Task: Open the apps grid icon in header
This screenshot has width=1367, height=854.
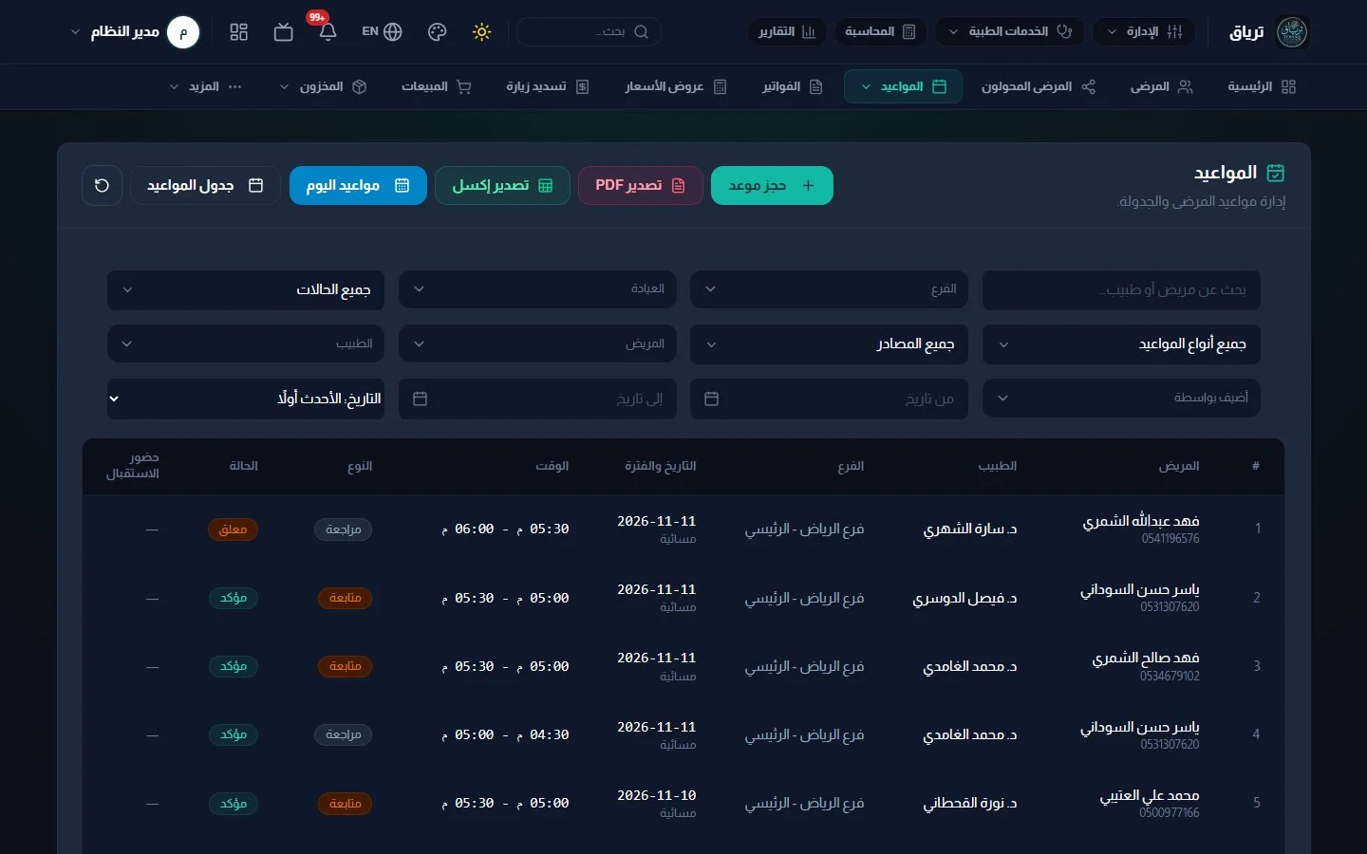Action: click(239, 32)
